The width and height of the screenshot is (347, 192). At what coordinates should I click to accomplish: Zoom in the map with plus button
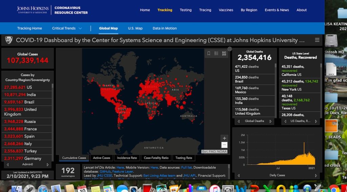click(224, 138)
